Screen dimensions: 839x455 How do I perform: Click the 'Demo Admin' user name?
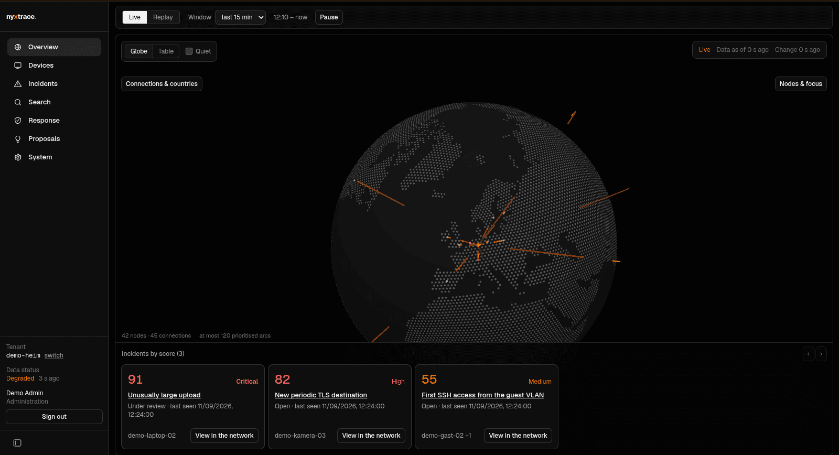25,393
